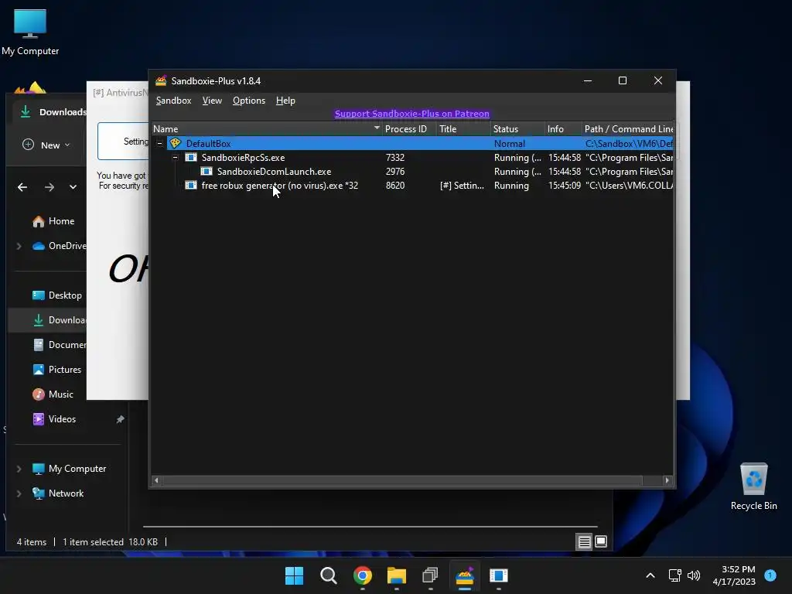Click the 15:45:09 info cell
The height and width of the screenshot is (594, 792).
[x=564, y=186]
